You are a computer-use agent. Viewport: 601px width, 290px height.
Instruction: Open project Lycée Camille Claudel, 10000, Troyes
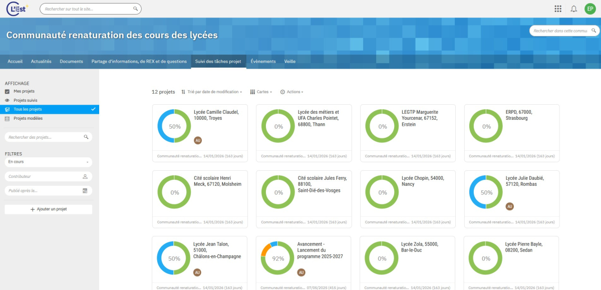pos(216,115)
